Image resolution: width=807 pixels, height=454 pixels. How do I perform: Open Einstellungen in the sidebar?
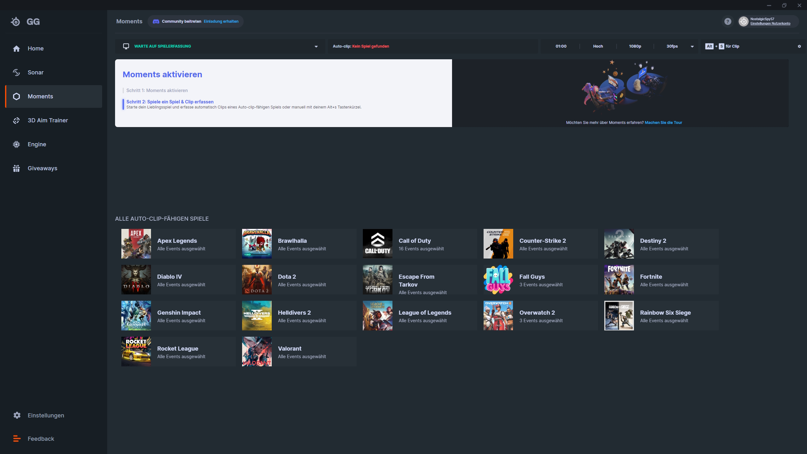(46, 415)
